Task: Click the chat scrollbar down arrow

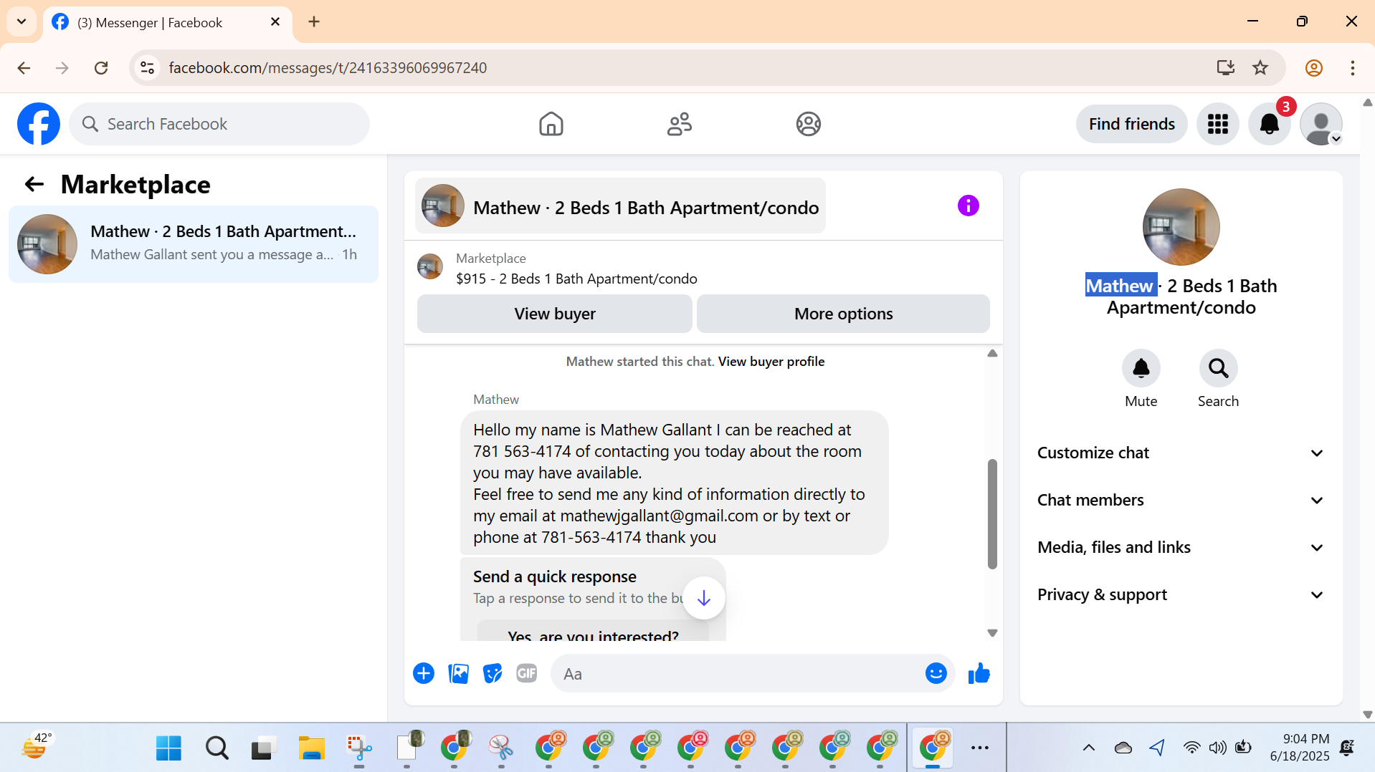Action: coord(992,633)
